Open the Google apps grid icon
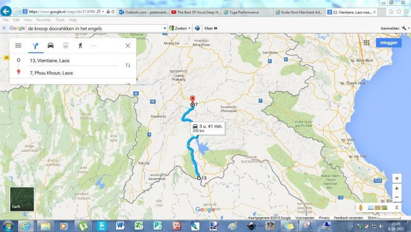 click(x=366, y=43)
